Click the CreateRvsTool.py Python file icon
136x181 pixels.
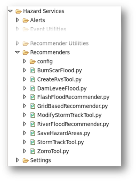point(33,79)
